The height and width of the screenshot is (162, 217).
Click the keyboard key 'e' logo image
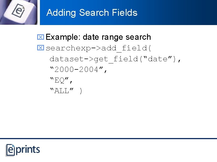coord(19,12)
